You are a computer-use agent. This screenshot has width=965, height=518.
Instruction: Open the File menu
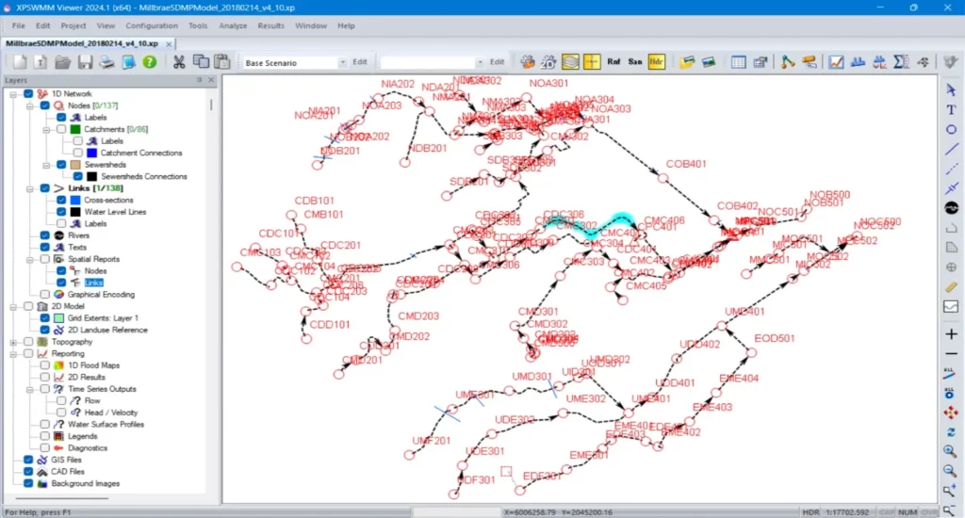[x=19, y=25]
